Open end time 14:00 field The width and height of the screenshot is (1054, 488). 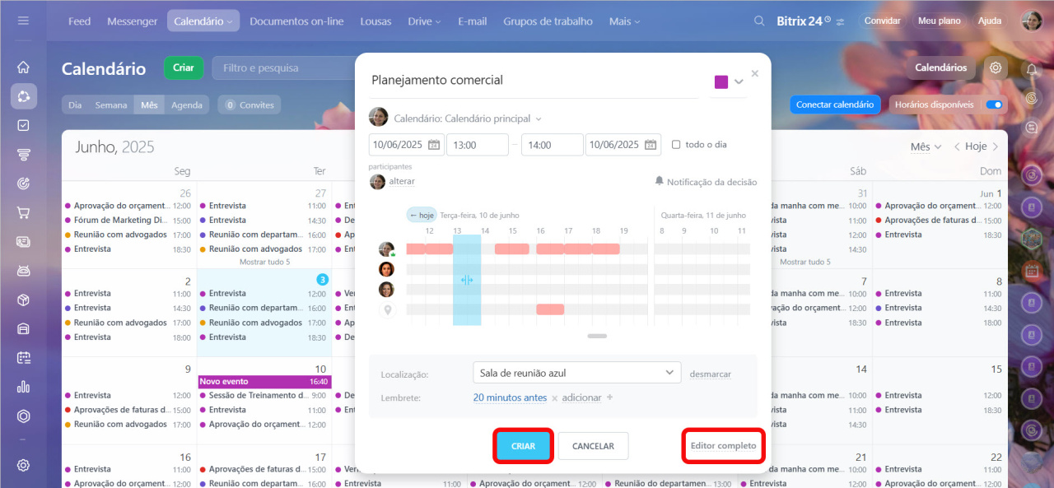pyautogui.click(x=552, y=145)
